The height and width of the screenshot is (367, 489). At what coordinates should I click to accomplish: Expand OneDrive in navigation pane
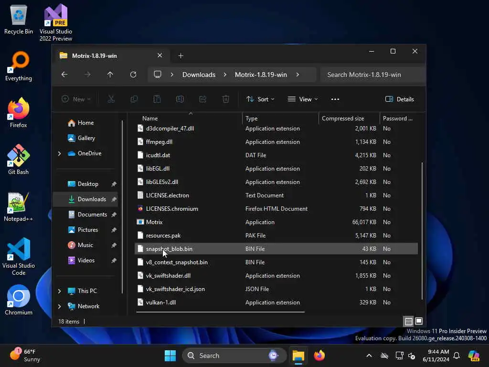click(60, 153)
